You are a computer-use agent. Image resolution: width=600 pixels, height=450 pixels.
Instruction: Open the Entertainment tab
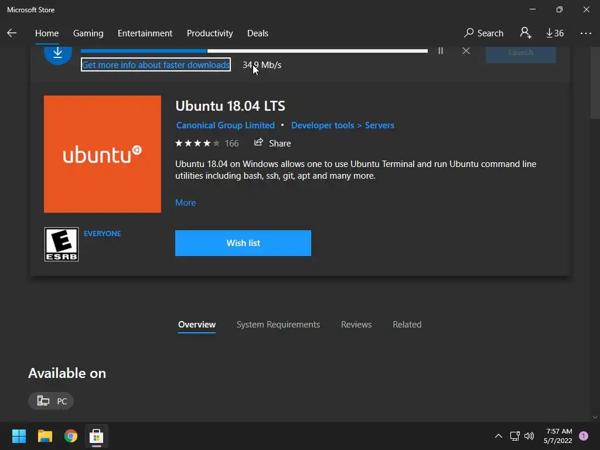point(145,33)
